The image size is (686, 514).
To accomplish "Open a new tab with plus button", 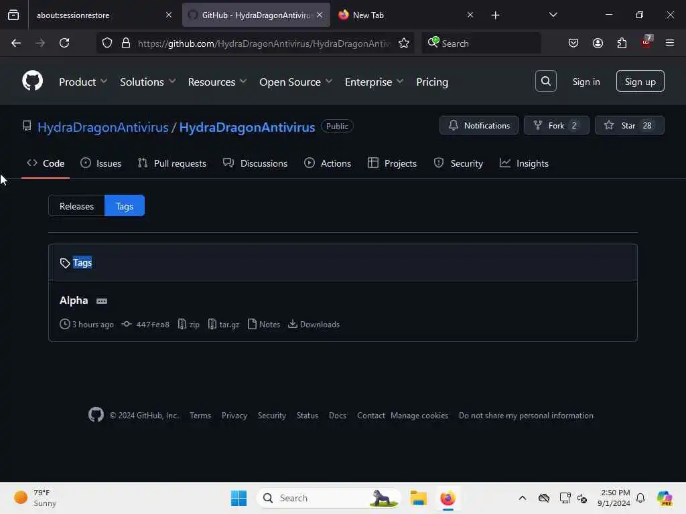I will (x=495, y=15).
